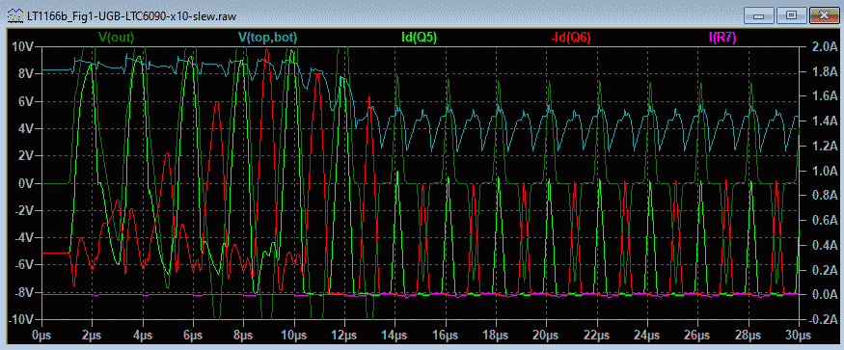This screenshot has height=350, width=844.
Task: Click the 22µs time axis label
Action: pyautogui.click(x=596, y=336)
